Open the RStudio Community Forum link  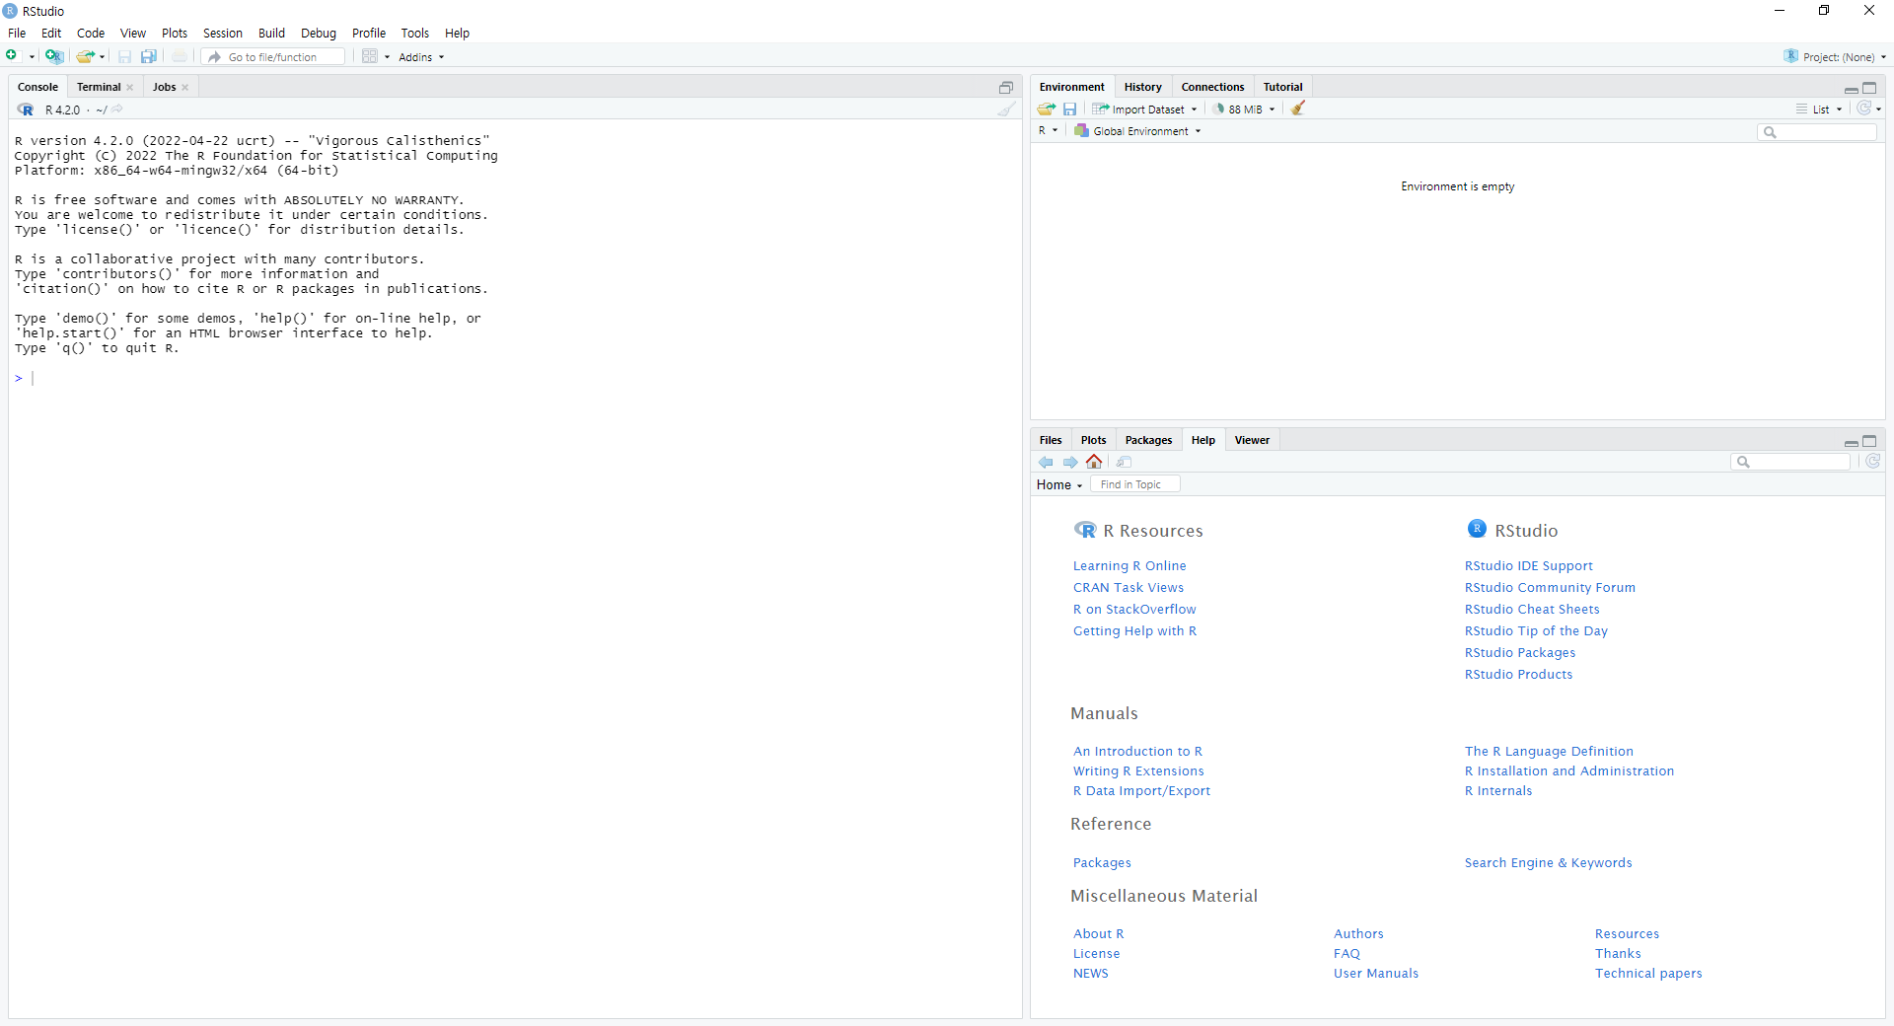click(x=1550, y=587)
